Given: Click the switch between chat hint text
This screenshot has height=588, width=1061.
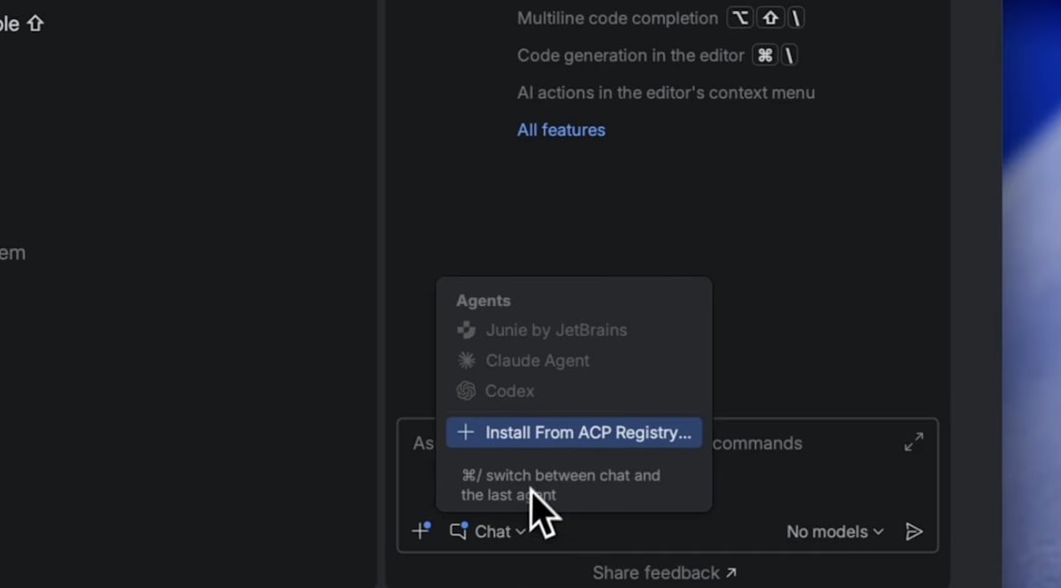Looking at the screenshot, I should (561, 485).
